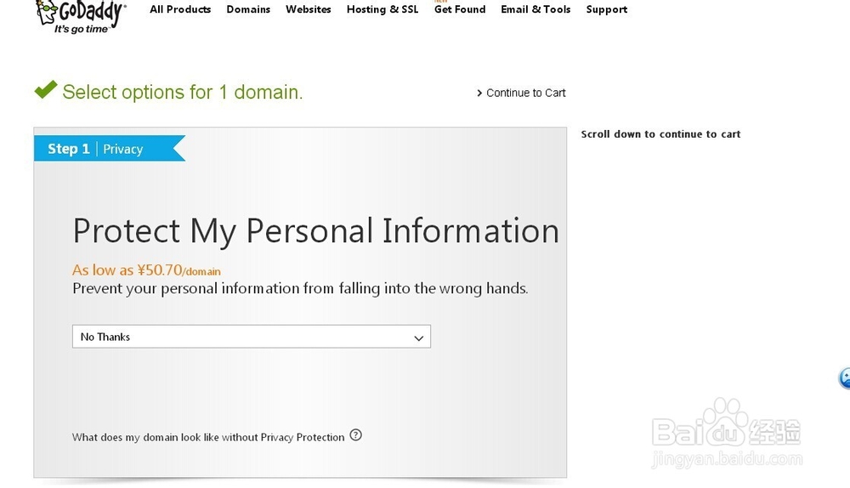This screenshot has width=850, height=488.
Task: Open the Support menu
Action: point(607,9)
